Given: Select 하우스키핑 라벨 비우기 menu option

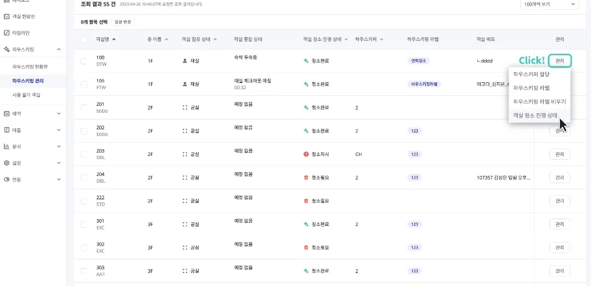Looking at the screenshot, I should click(539, 101).
